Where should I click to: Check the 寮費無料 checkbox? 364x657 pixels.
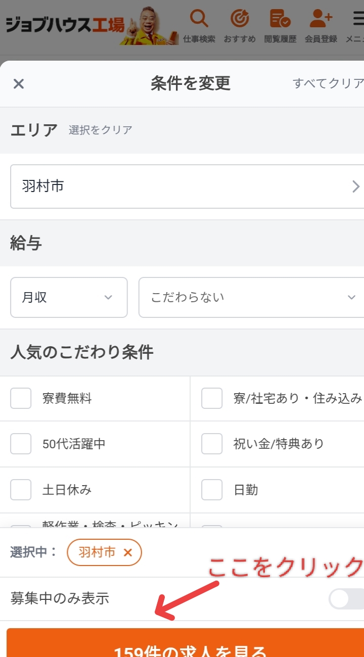pos(21,399)
